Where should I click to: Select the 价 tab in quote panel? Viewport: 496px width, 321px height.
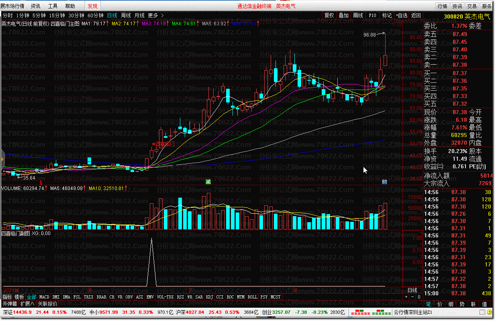pyautogui.click(x=440, y=304)
